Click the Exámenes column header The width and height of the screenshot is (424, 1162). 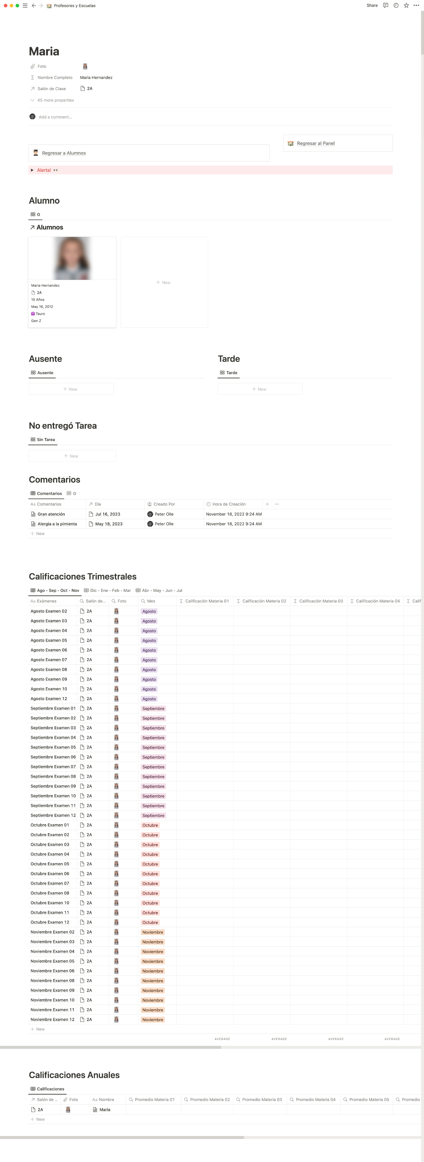53,601
